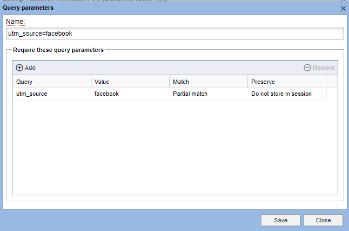Open the Partial match cell dropdown
Viewport: 349px width, 231px height.
208,94
